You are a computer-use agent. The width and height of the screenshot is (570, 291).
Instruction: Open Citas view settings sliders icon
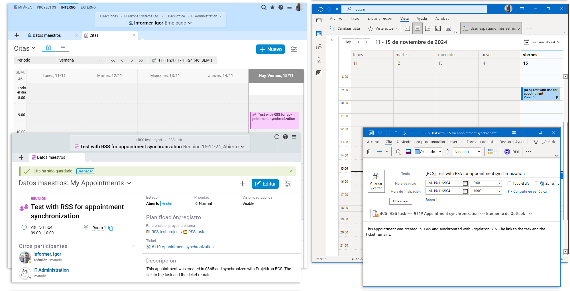[294, 49]
